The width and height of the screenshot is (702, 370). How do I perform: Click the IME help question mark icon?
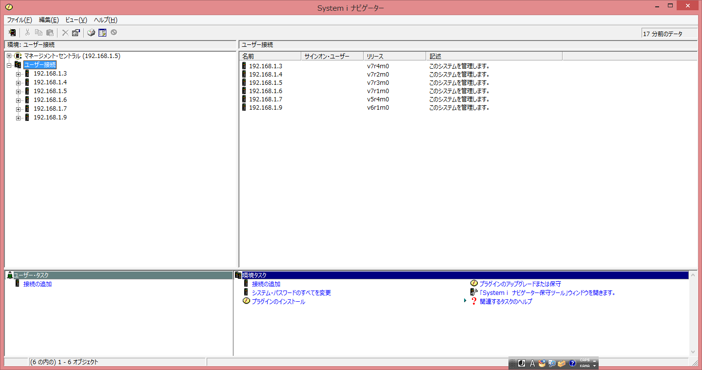(x=572, y=363)
